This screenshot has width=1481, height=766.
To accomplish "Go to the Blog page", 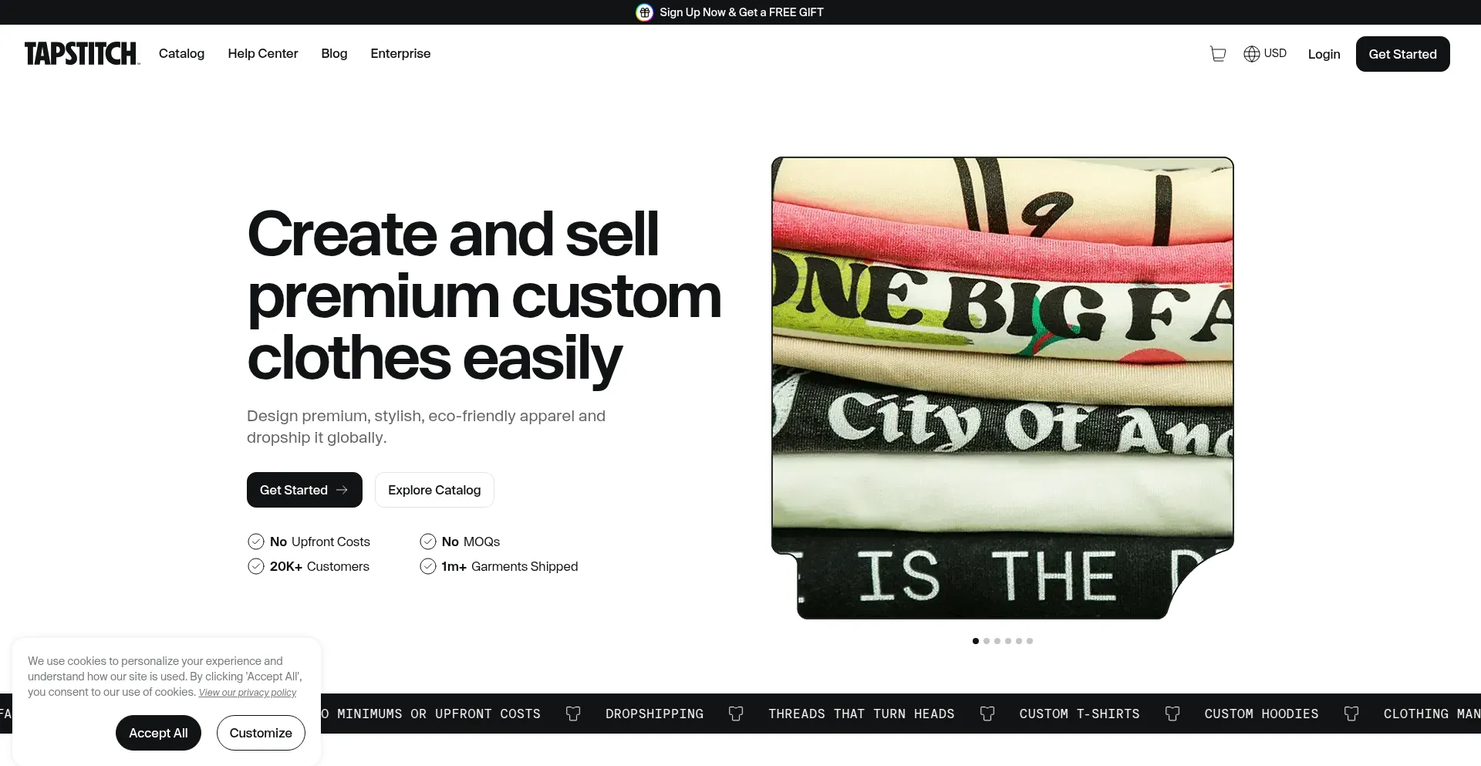I will coord(334,53).
